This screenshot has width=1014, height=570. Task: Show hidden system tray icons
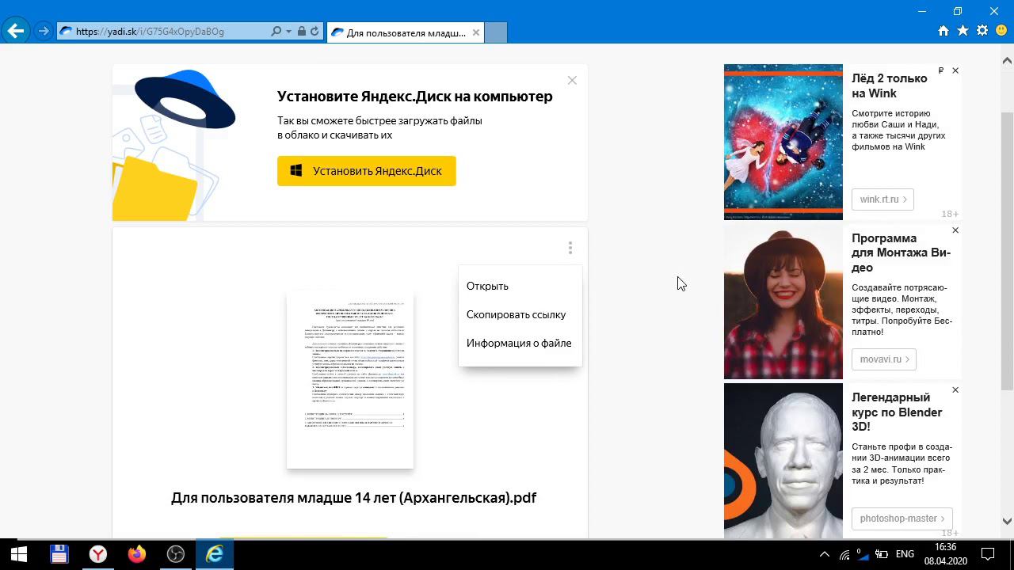[x=824, y=555]
